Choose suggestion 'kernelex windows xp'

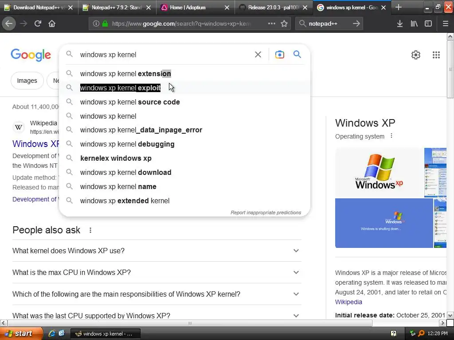(184, 158)
